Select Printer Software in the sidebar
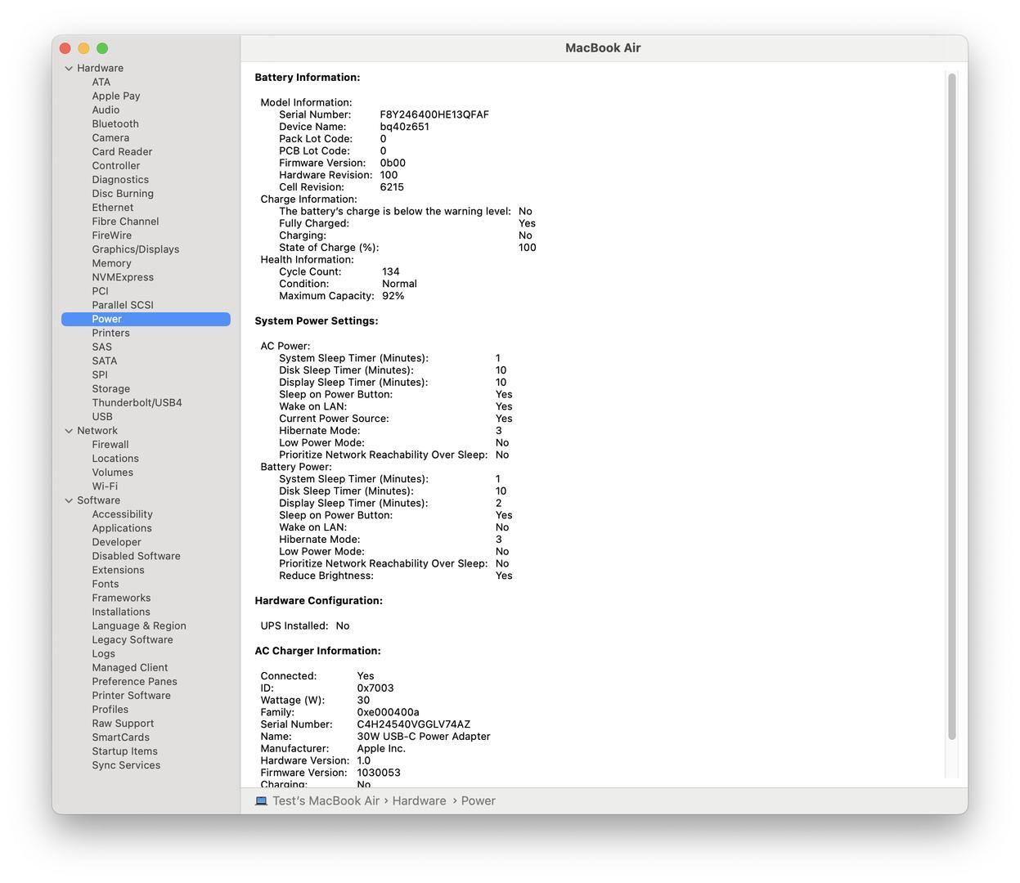The image size is (1020, 883). [x=131, y=695]
